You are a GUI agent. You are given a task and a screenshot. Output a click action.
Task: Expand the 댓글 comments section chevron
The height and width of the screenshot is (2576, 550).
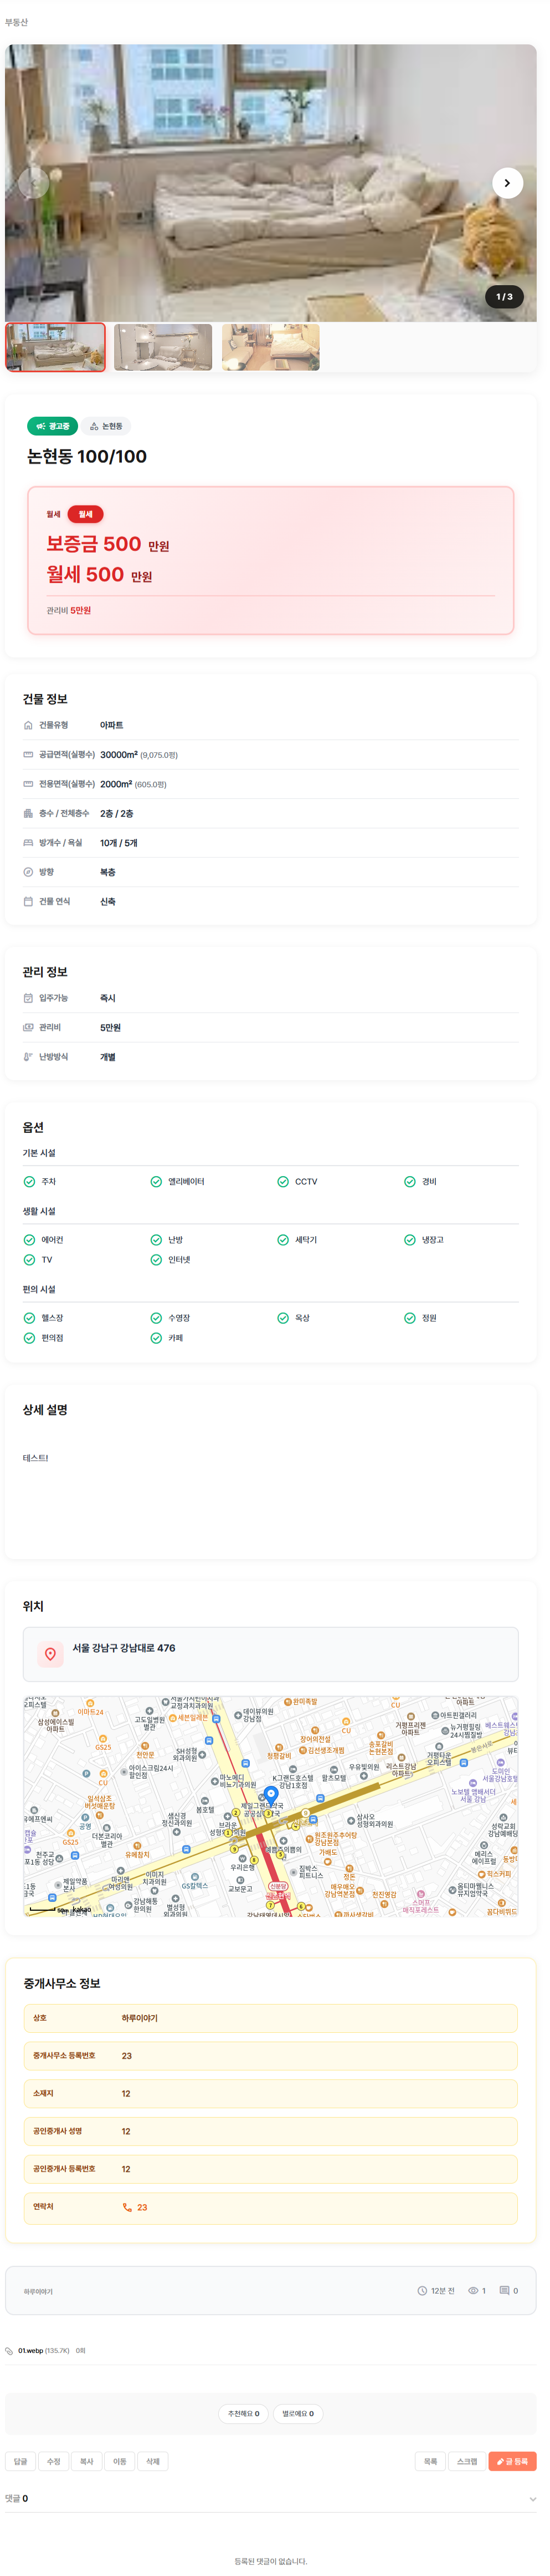pos(532,2498)
